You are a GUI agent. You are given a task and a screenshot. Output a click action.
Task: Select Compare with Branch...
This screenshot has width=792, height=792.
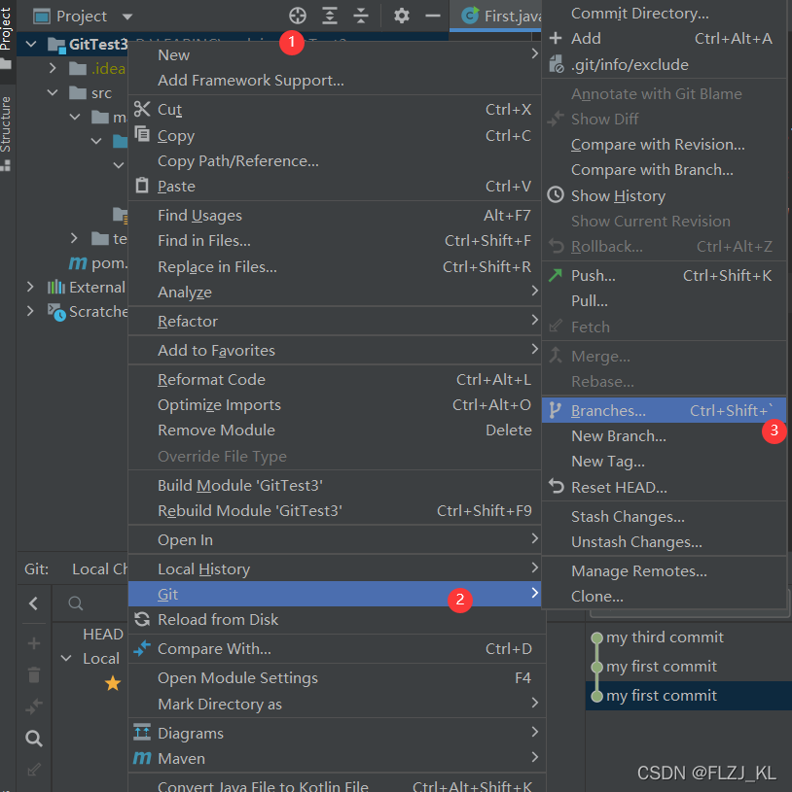point(664,170)
